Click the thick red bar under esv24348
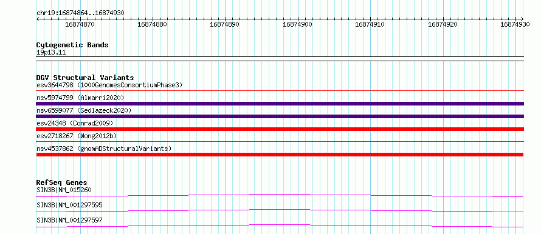The width and height of the screenshot is (541, 234). click(280, 129)
